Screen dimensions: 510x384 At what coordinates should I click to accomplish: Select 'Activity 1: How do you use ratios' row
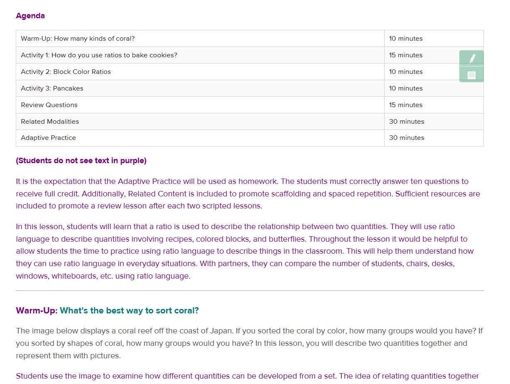250,55
